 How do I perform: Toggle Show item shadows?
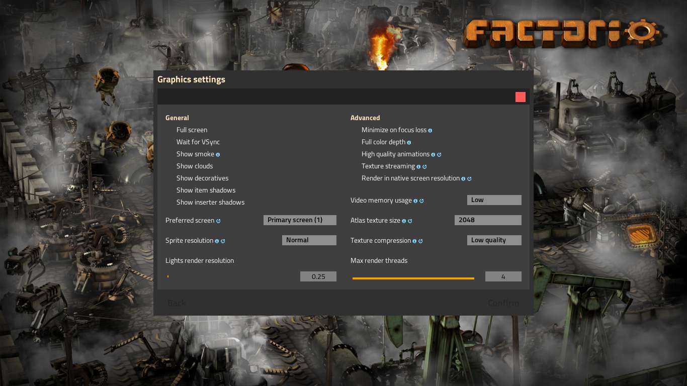[206, 190]
